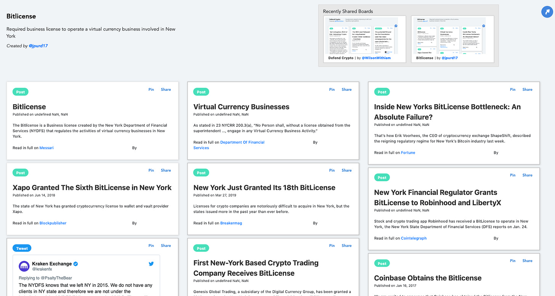Screen dimensions: 555x296
Task: Share the Virtual Currency Businesses card
Action: pyautogui.click(x=346, y=90)
